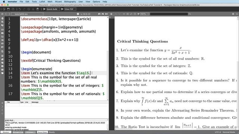This screenshot has height=134, width=239.
Task: Go to previous PDF page arrow
Action: [116, 14]
